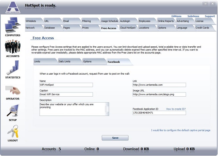Open the Options tab in top row
Image resolution: width=218 pixels, height=156 pixels.
[x=165, y=28]
